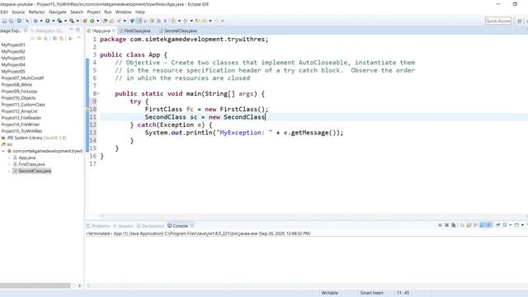
Task: Expand the FirstClass.java tree node arrow
Action: click(9, 164)
